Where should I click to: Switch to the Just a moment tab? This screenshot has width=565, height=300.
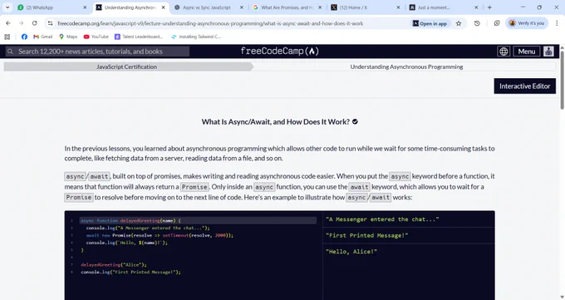coord(444,7)
